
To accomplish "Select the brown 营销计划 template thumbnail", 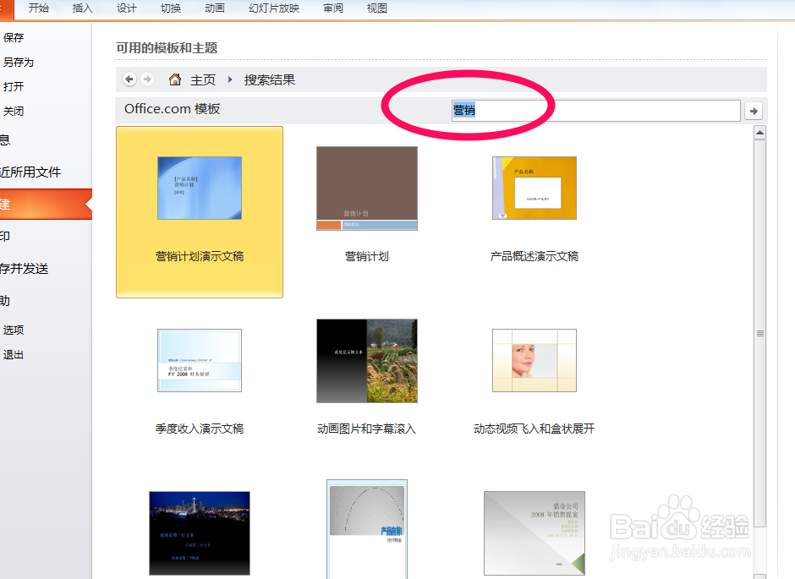I will pos(367,188).
